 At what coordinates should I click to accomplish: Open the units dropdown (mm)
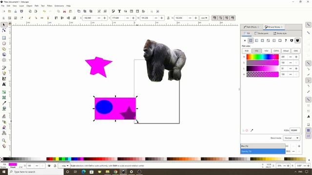[204, 18]
